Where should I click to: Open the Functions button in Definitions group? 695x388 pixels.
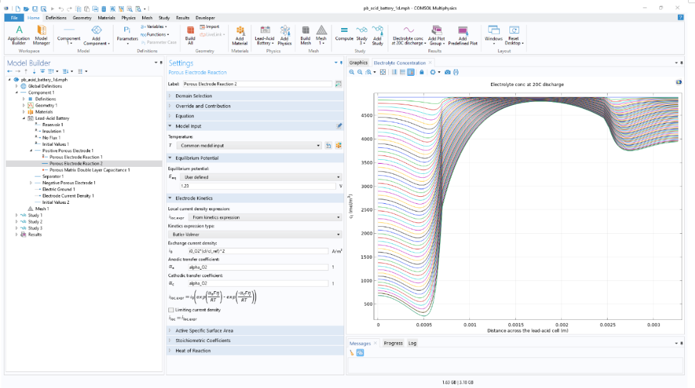[155, 34]
